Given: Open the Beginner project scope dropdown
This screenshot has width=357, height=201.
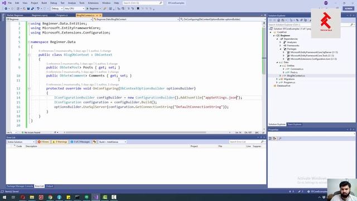Looking at the screenshot, I should coord(49,20).
